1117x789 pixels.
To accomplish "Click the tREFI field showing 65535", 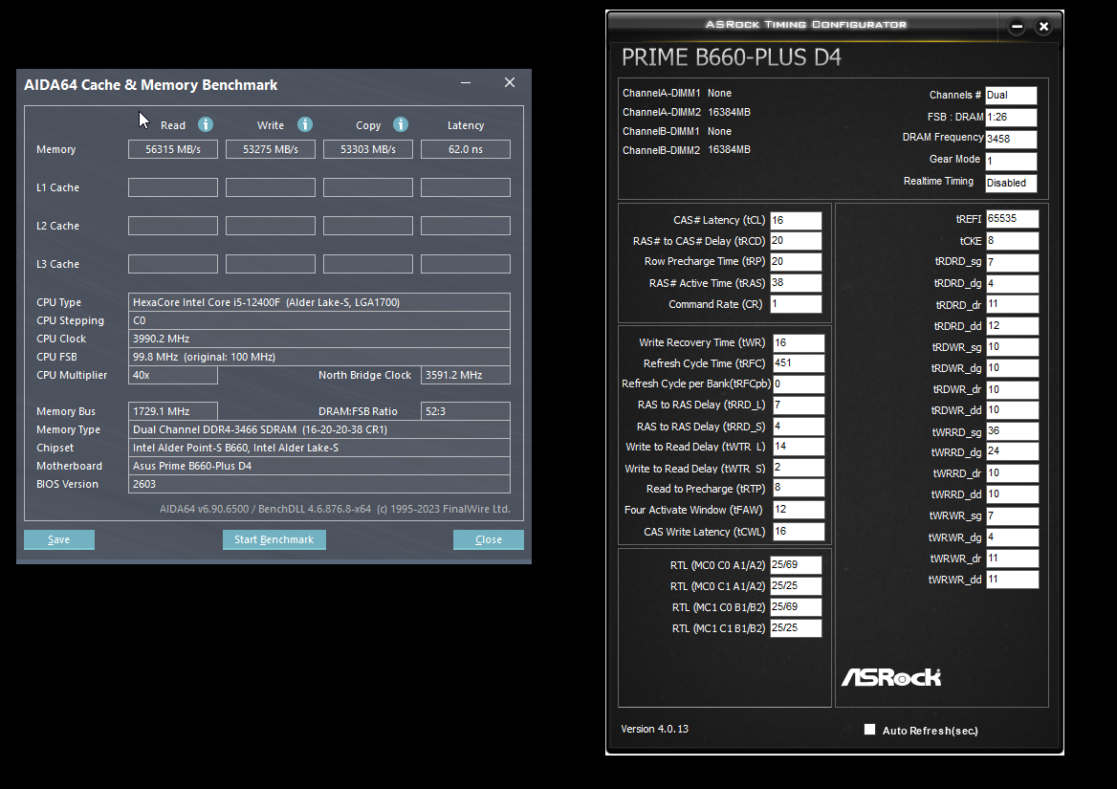I will pyautogui.click(x=1012, y=219).
